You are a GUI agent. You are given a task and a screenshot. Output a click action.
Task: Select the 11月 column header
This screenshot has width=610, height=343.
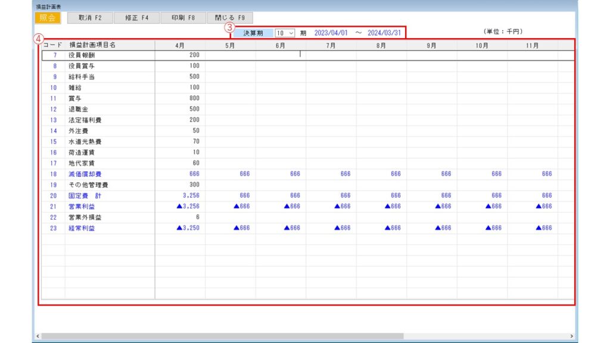coord(532,45)
